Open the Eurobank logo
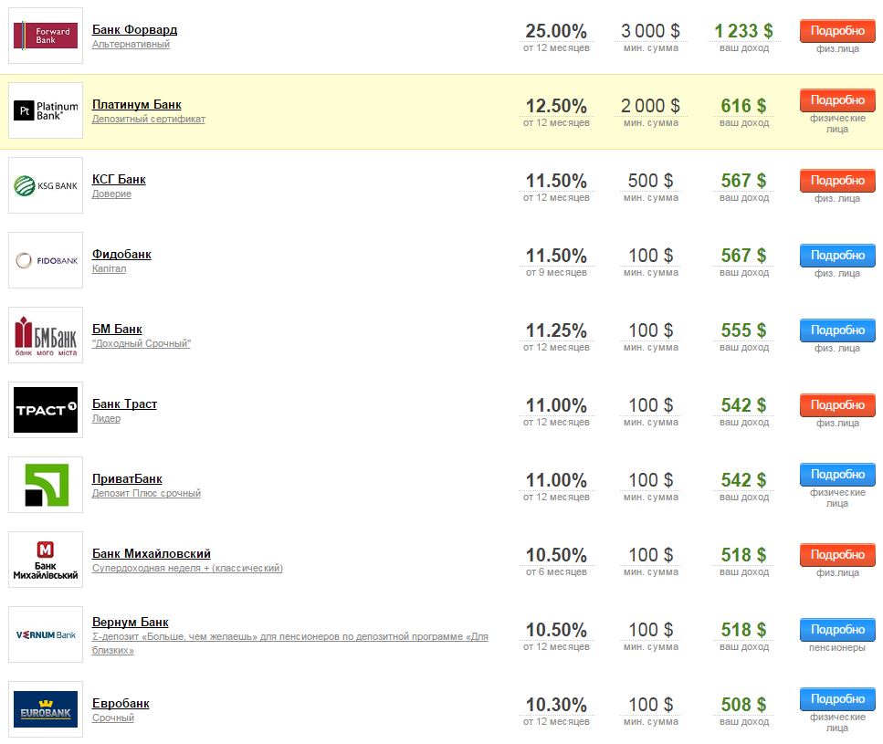Viewport: 883px width, 744px height. point(46,709)
